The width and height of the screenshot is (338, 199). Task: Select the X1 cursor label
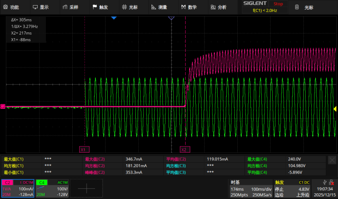(x=84, y=149)
